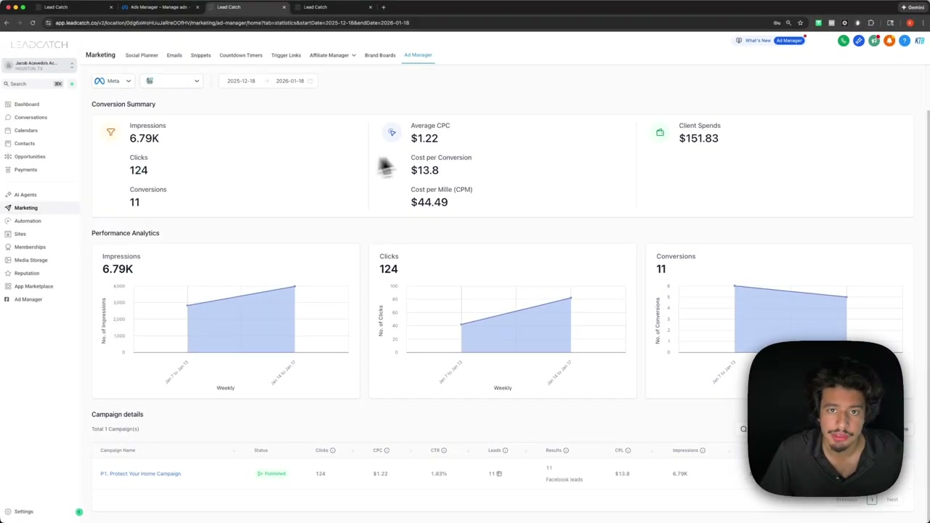
Task: Switch to the Ads Manager browser tab
Action: click(158, 7)
